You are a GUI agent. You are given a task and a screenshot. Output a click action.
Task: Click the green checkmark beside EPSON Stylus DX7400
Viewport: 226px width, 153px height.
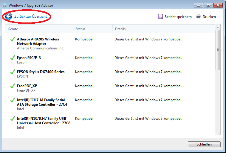pos(13,72)
